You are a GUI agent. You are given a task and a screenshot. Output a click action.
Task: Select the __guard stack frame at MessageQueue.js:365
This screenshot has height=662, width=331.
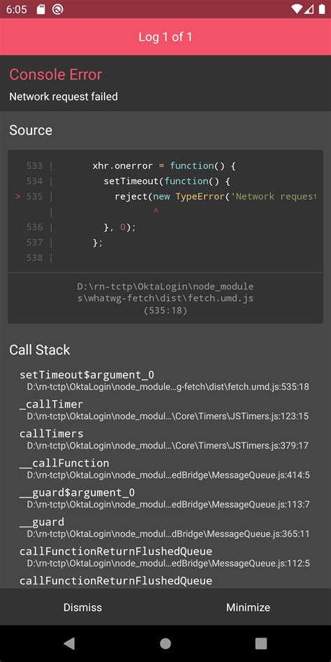(x=165, y=527)
